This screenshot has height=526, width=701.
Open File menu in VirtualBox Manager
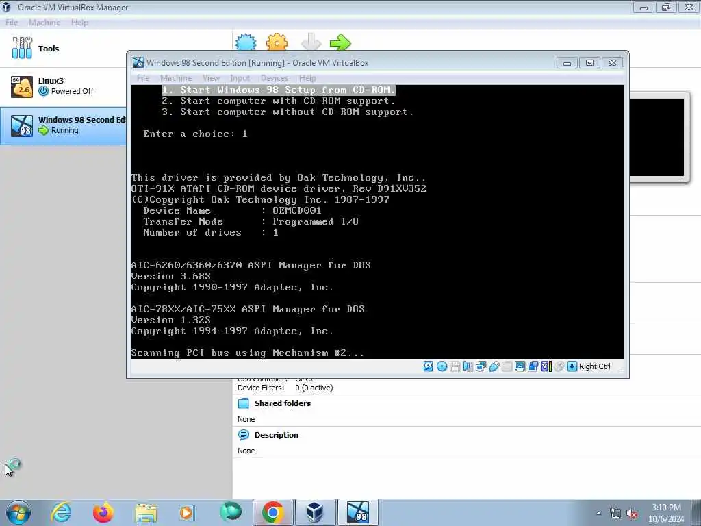click(x=12, y=23)
